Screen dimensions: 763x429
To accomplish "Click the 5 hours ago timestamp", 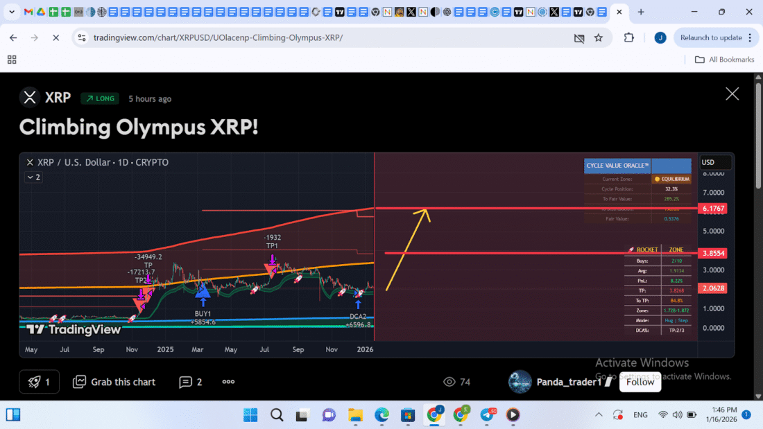I will (150, 98).
